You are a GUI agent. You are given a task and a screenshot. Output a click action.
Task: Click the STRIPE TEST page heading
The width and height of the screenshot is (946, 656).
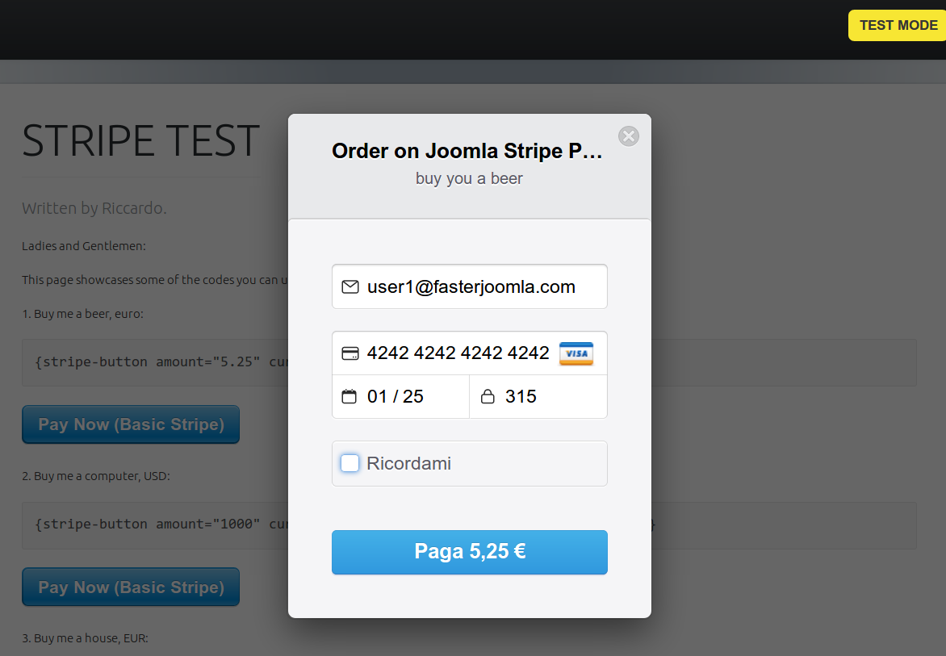pos(140,140)
